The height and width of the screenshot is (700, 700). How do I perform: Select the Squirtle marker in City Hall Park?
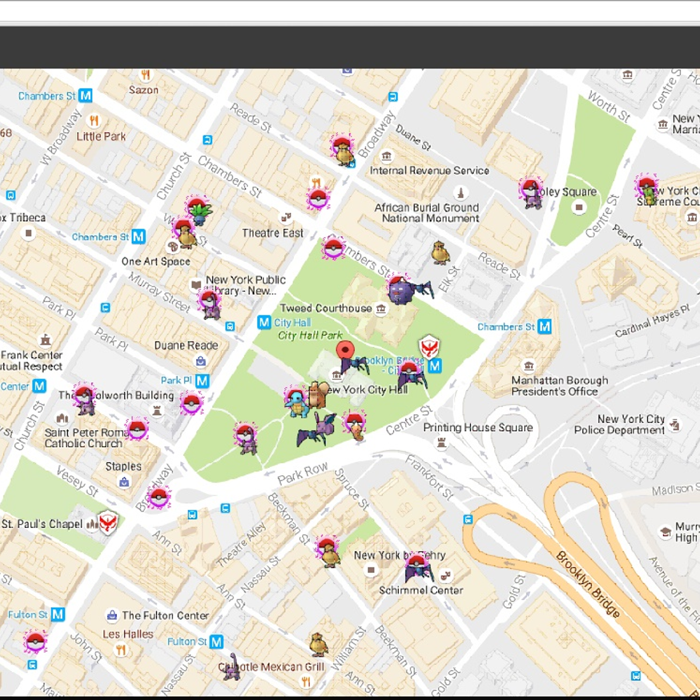tap(297, 403)
